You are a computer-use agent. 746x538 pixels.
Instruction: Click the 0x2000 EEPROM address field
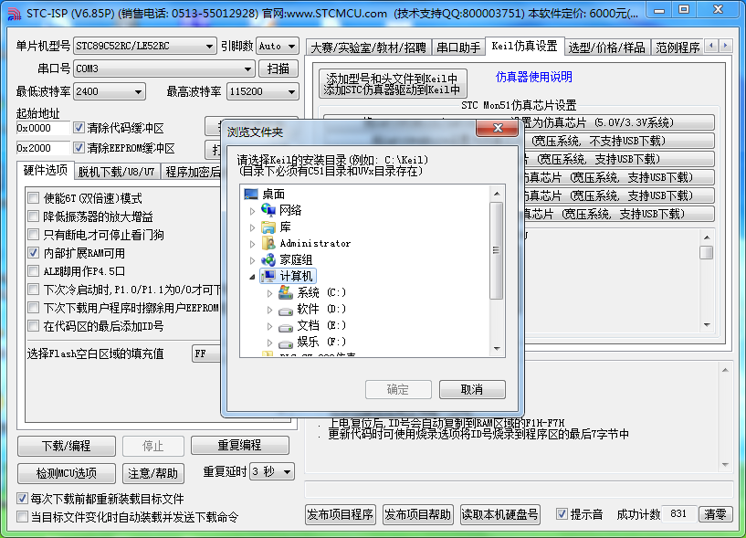[x=42, y=148]
